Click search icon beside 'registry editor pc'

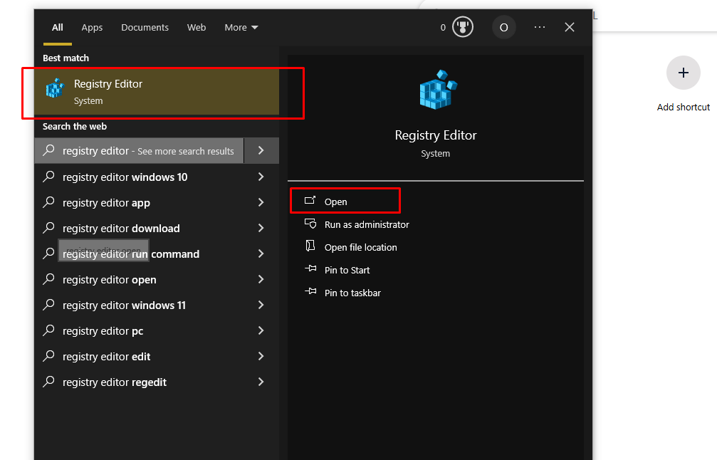(48, 330)
